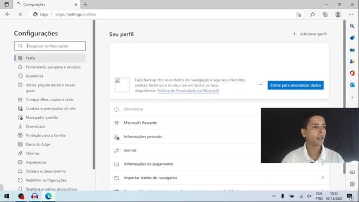Open the tab actions menu icon
Screen dimensions: 359x202
[7, 4]
